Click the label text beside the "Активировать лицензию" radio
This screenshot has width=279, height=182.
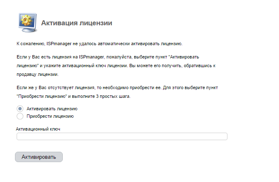point(52,109)
